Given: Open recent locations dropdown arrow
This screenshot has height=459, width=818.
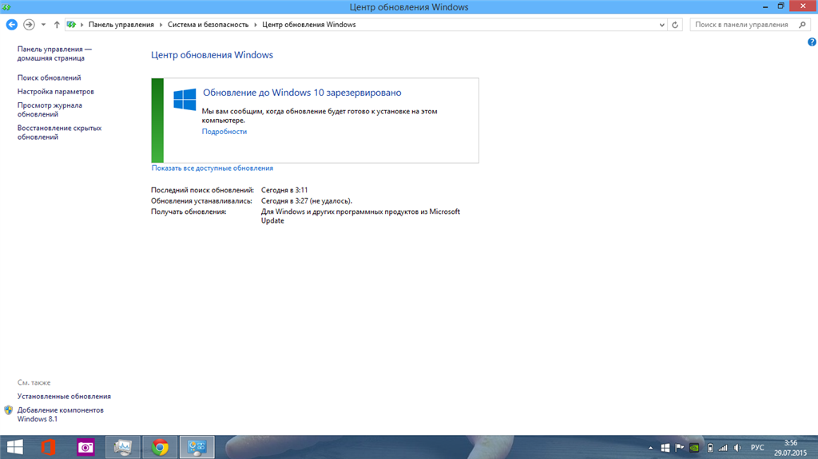Looking at the screenshot, I should tap(43, 25).
